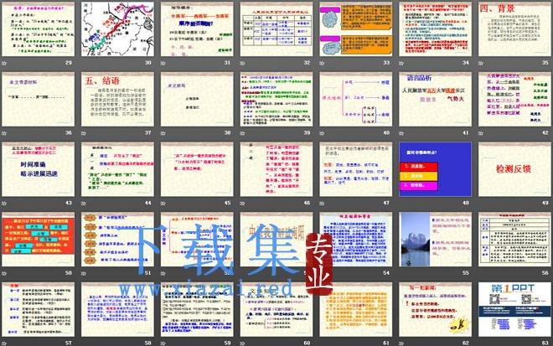
Task: Click the animation star under slide 44
Action: pos(84,204)
